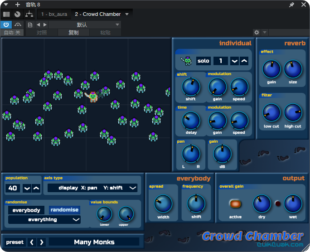Image resolution: width=310 pixels, height=252 pixels.
Task: Click the value bounds lower knob
Action: pyautogui.click(x=104, y=214)
